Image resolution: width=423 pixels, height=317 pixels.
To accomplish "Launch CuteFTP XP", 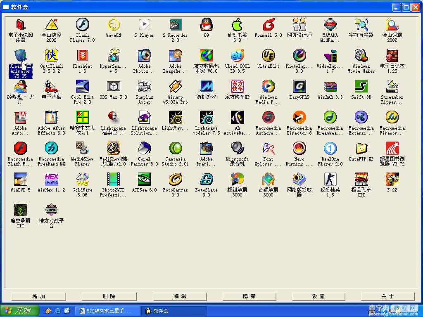I will (361, 149).
